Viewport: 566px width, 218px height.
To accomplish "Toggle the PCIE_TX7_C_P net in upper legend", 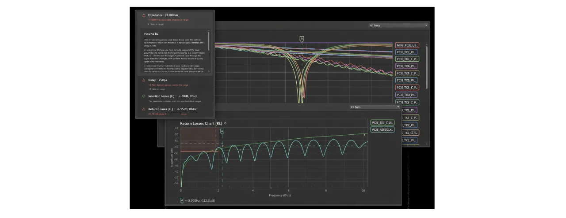I will (x=407, y=59).
